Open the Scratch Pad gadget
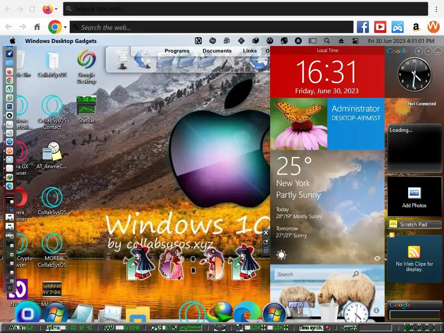This screenshot has width=444, height=333. 414,225
